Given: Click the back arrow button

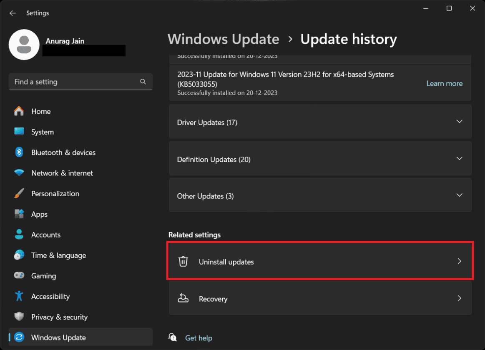Looking at the screenshot, I should tap(13, 13).
